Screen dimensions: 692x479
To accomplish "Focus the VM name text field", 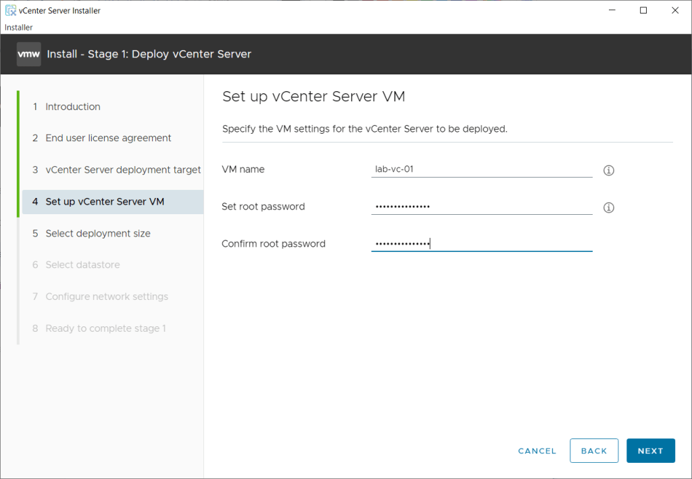I will (x=481, y=170).
